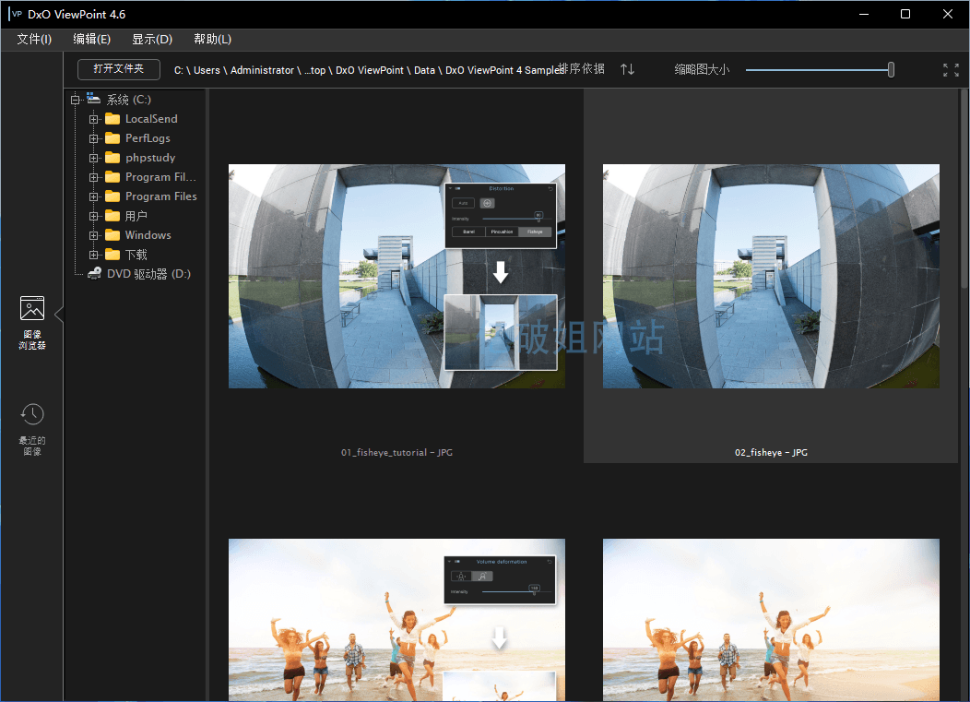
Task: Select the PerfLogs tree row text
Action: click(x=148, y=138)
